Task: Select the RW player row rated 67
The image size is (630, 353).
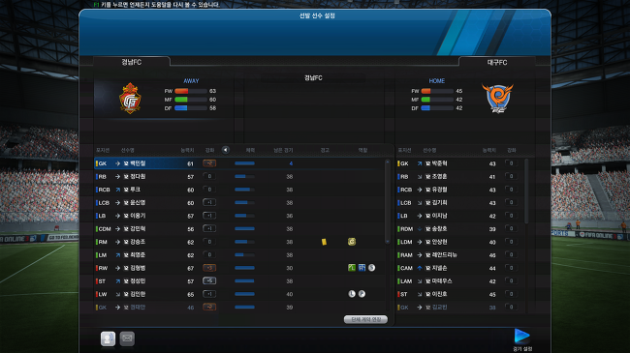Action: (x=239, y=268)
